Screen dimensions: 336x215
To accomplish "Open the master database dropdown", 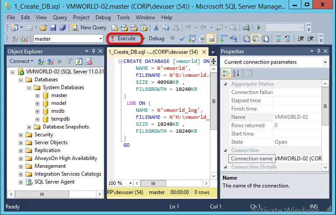I will click(x=100, y=39).
